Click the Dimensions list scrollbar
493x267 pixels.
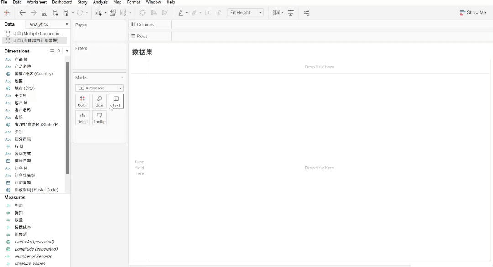coord(68,118)
